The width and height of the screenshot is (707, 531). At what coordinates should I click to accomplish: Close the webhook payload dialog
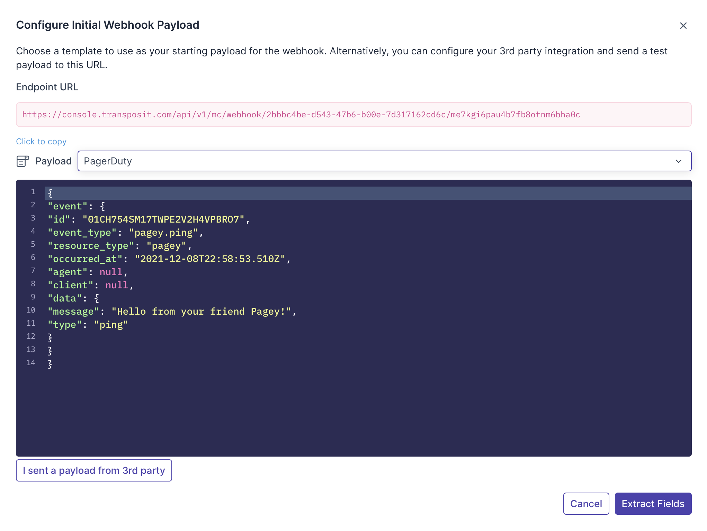pyautogui.click(x=683, y=26)
